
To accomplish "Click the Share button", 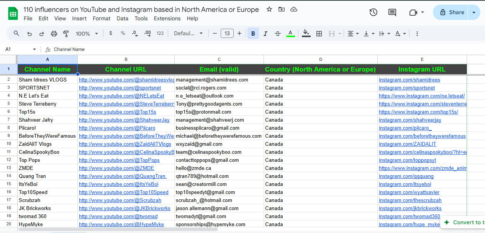I will [451, 12].
